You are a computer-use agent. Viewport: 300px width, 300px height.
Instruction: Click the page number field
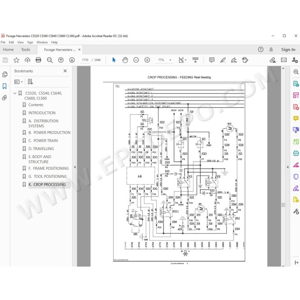tap(85, 60)
